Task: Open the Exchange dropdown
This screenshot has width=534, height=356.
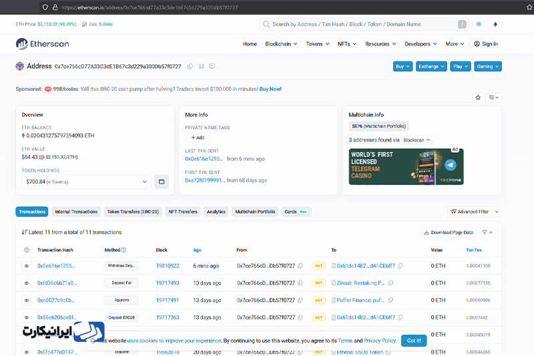Action: point(431,66)
